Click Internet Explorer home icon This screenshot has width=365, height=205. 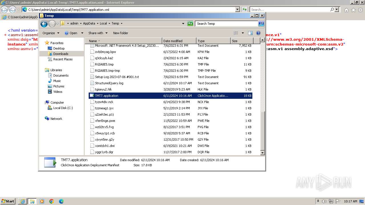point(346,10)
